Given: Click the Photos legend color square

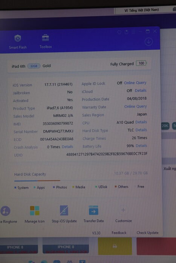Looking at the screenshot, I should click(x=54, y=187).
